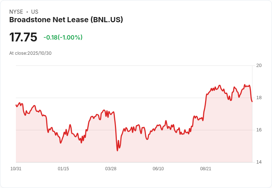Click the 03/28 date axis label
The image size is (272, 188).
pos(110,169)
